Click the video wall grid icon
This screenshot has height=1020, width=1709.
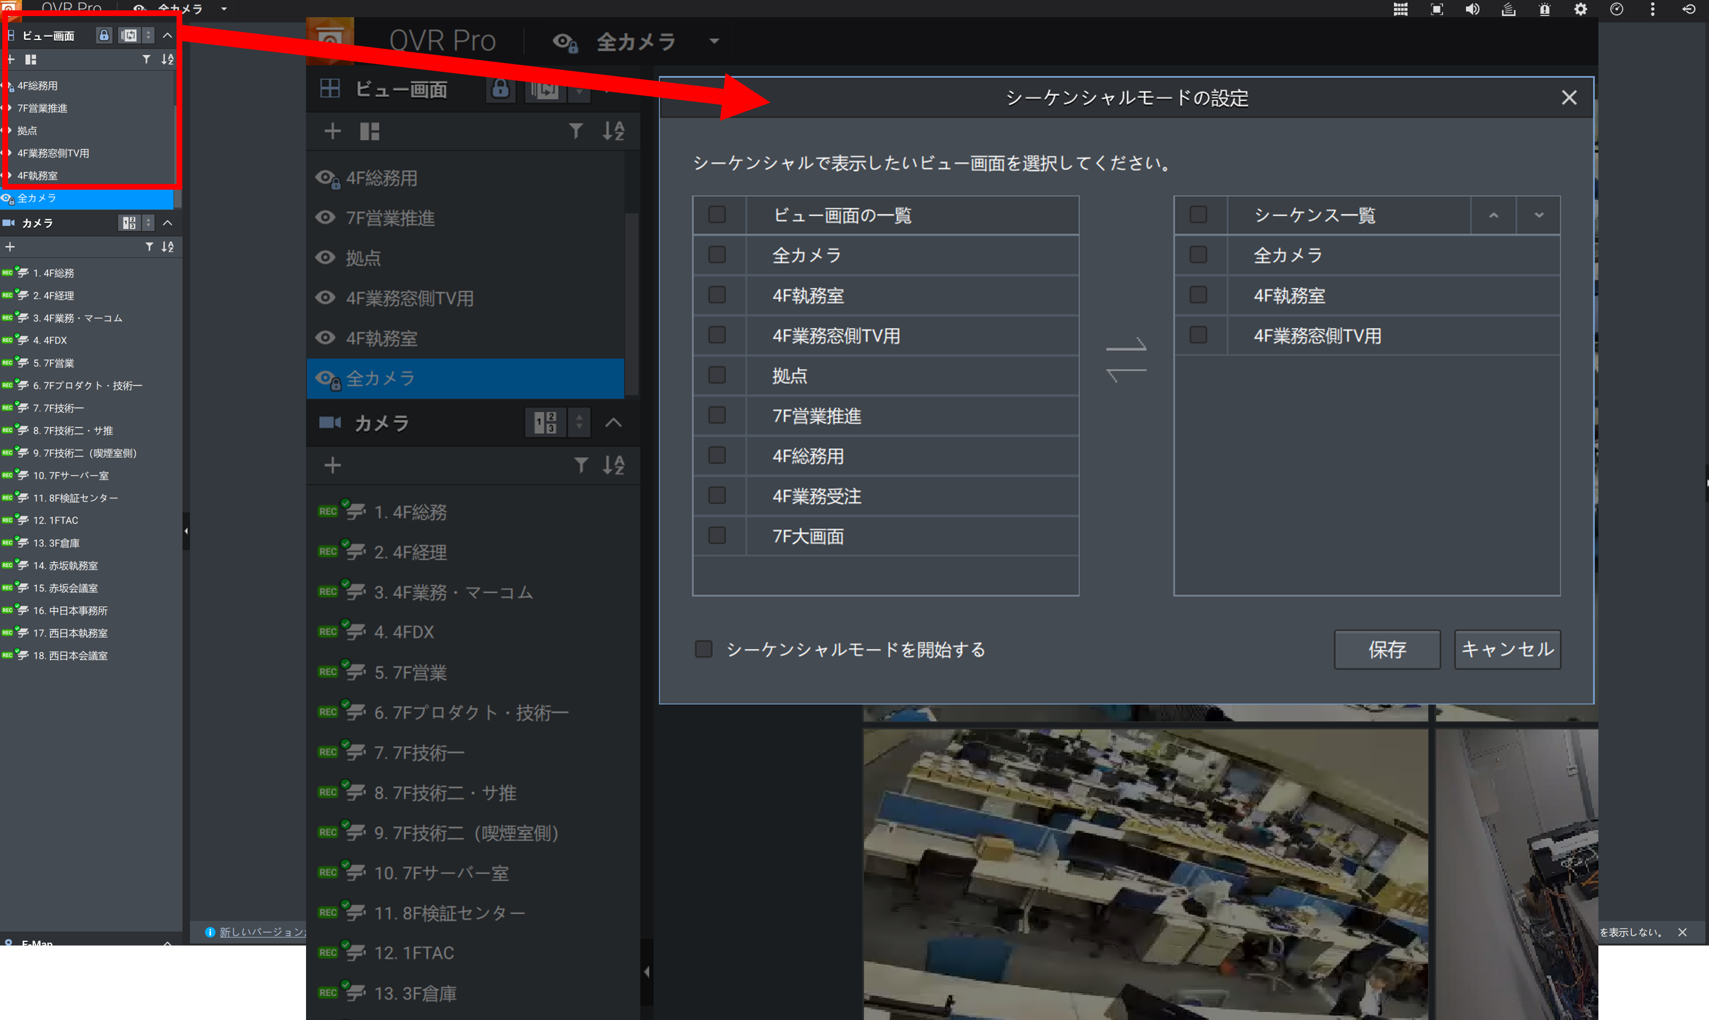pyautogui.click(x=1400, y=10)
